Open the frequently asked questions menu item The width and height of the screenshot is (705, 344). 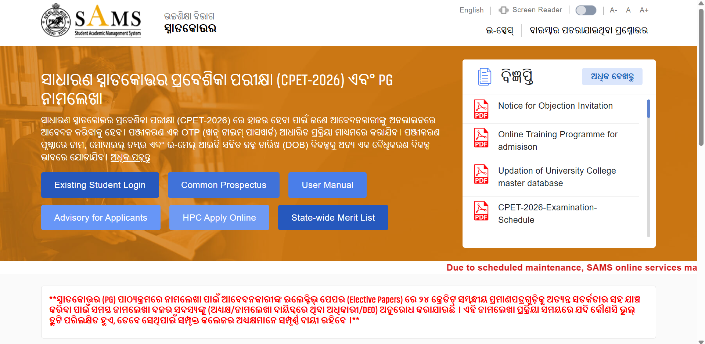(589, 30)
